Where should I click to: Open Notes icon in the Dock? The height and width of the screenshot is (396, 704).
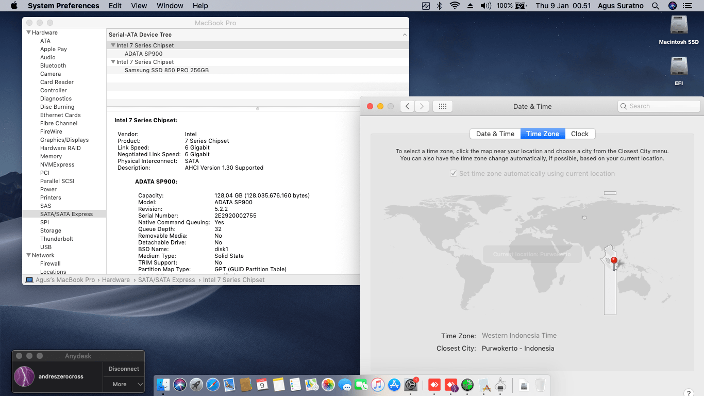click(279, 385)
